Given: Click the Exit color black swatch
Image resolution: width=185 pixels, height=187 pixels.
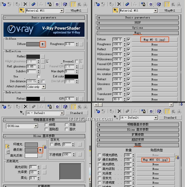Looking at the screenshot, I should [72, 76].
